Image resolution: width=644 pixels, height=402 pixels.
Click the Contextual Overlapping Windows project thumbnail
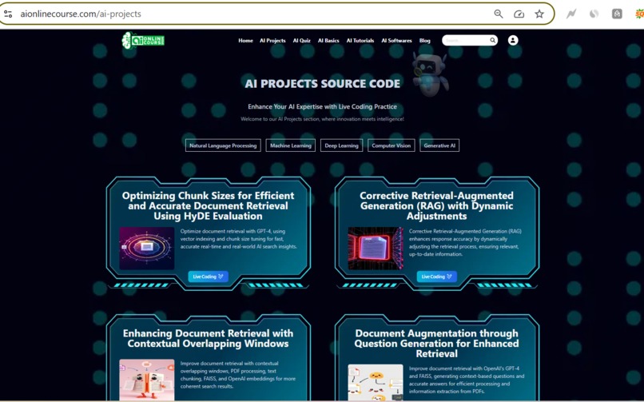pos(147,380)
